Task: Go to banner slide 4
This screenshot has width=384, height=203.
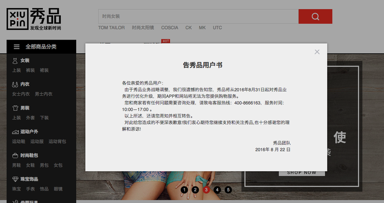Action: coord(217,190)
